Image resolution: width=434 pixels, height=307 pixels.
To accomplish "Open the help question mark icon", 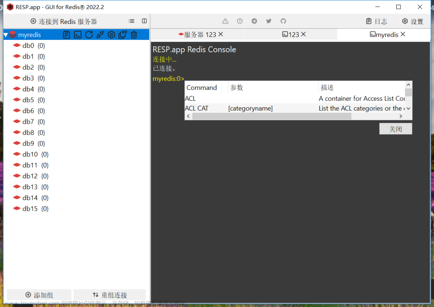I will (x=240, y=21).
